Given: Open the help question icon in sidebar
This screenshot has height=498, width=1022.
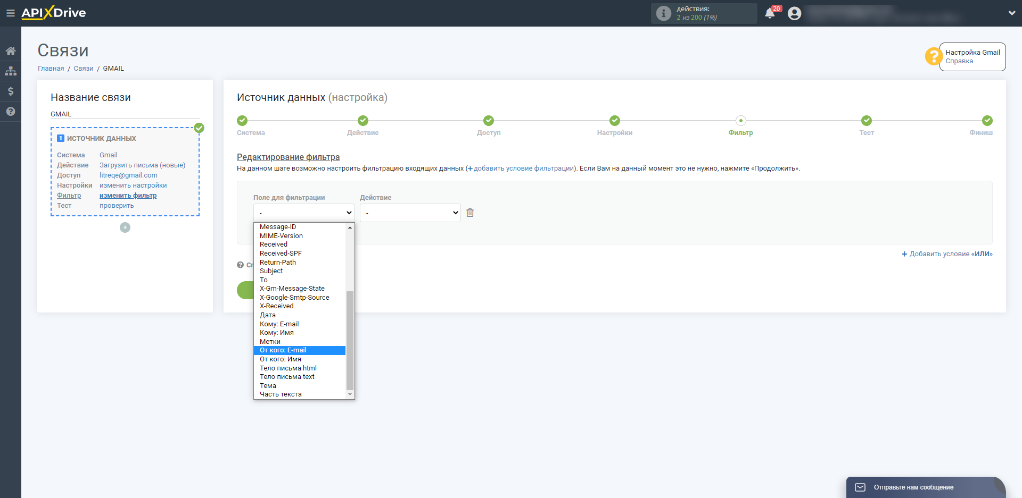Looking at the screenshot, I should tap(11, 112).
